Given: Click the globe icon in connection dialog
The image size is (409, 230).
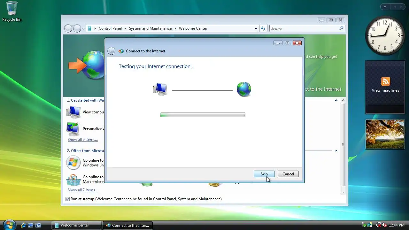Looking at the screenshot, I should point(244,89).
